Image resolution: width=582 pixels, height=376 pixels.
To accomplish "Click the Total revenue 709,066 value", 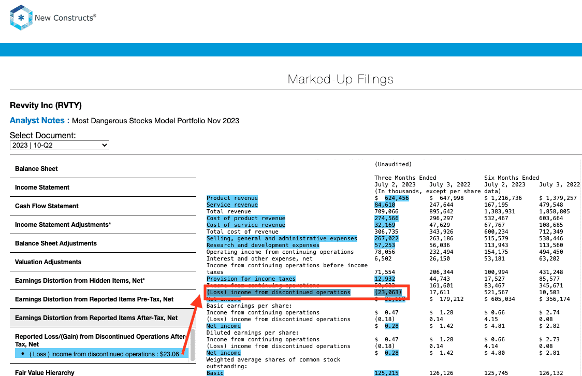I will [x=386, y=212].
